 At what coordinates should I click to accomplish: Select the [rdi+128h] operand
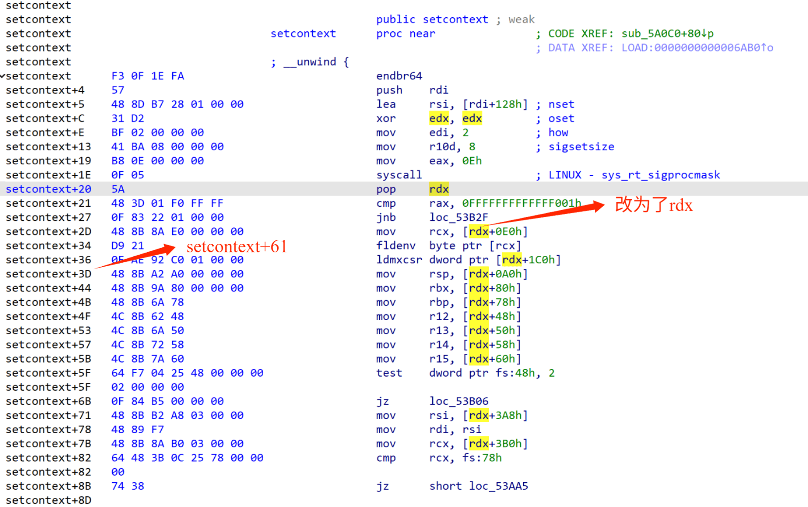(495, 104)
